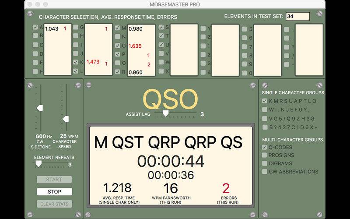
Task: Enable the letter C checkbox
Action: 35,45
